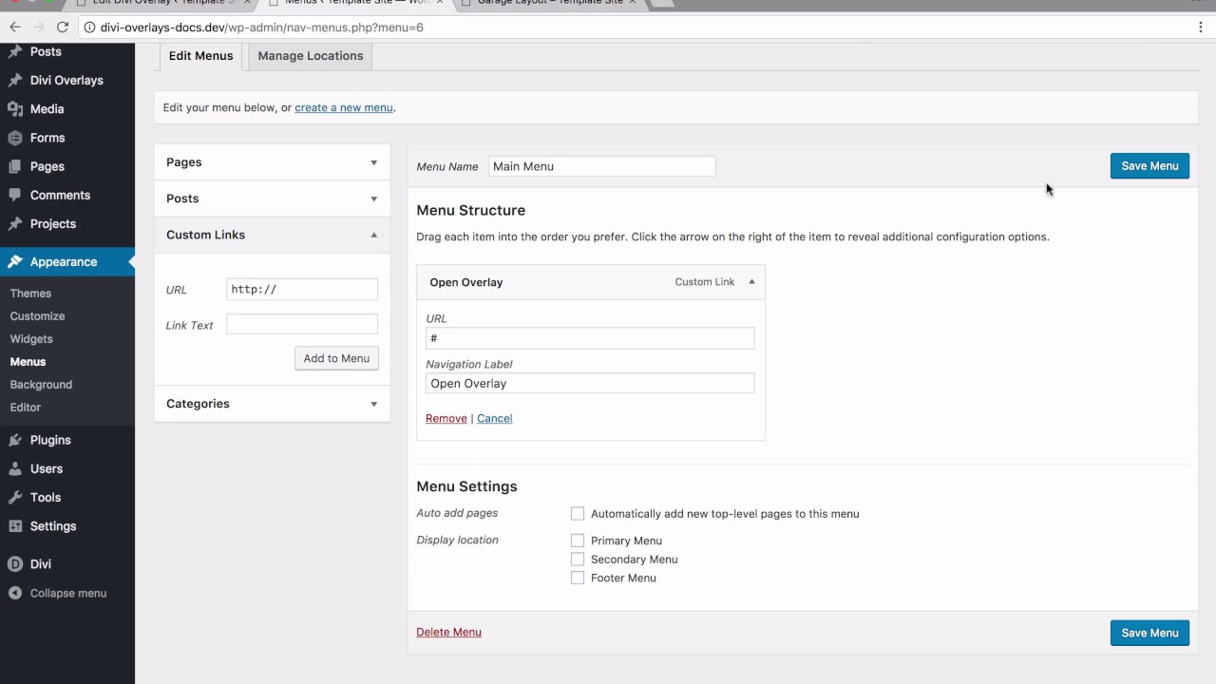Click the Divi Overlays pin icon
The image size is (1216, 684).
point(15,80)
